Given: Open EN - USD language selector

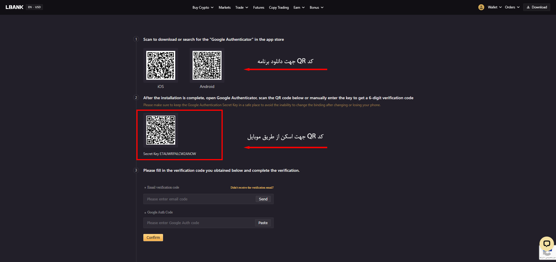Looking at the screenshot, I should tap(34, 7).
